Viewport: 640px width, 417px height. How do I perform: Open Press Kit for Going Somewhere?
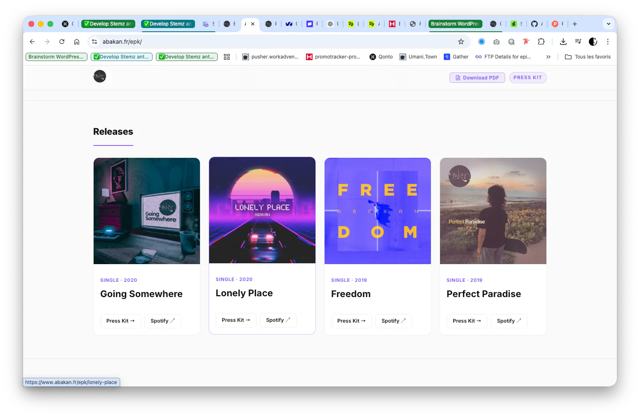point(120,321)
